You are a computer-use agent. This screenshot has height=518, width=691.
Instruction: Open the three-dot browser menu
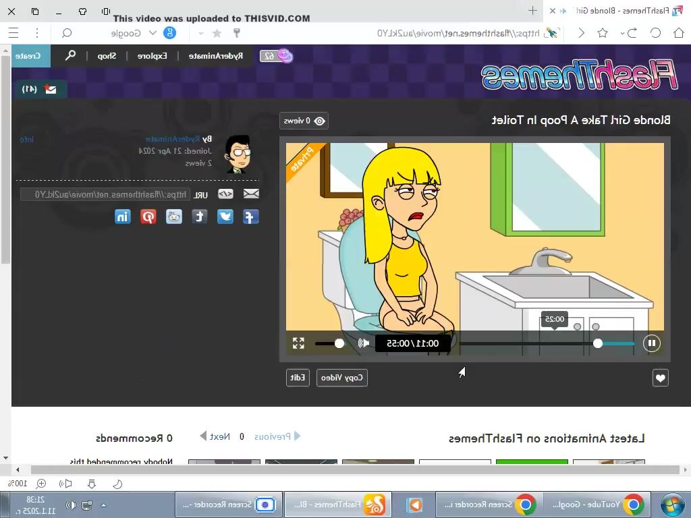(37, 33)
